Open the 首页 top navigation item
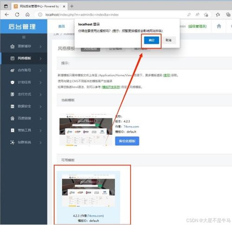The height and width of the screenshot is (225, 232). click(x=61, y=26)
